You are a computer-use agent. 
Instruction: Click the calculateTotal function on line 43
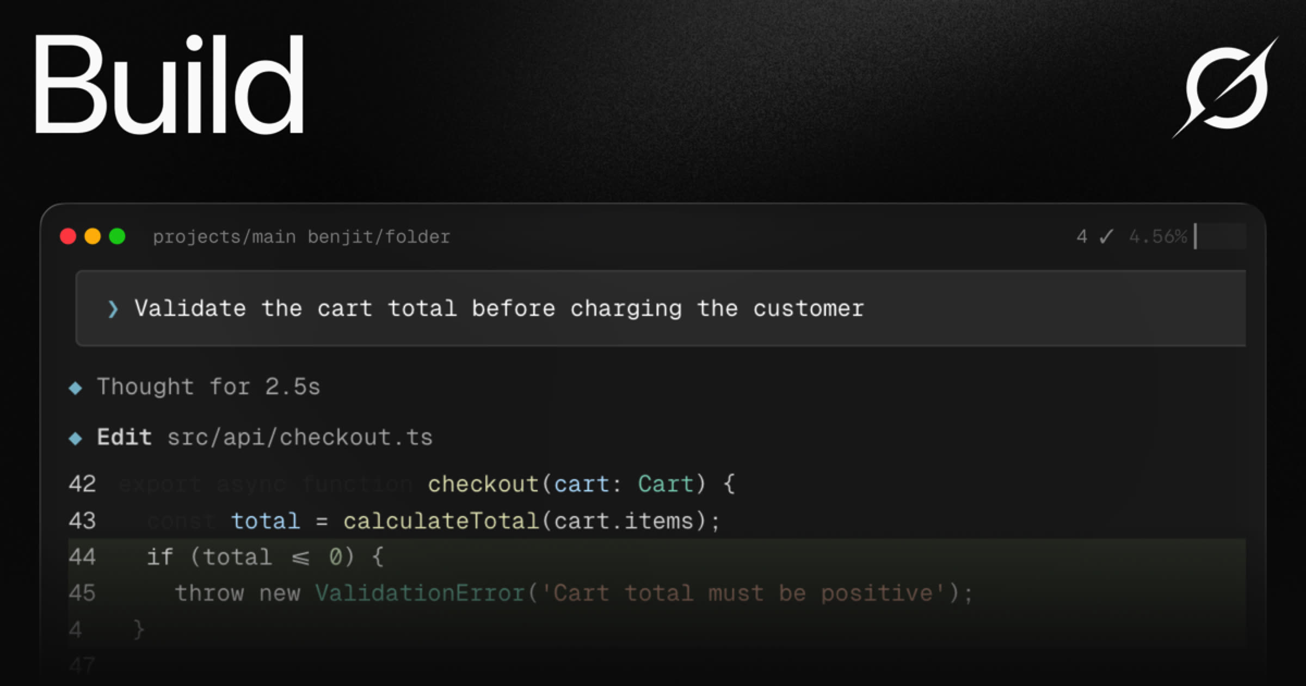[441, 520]
